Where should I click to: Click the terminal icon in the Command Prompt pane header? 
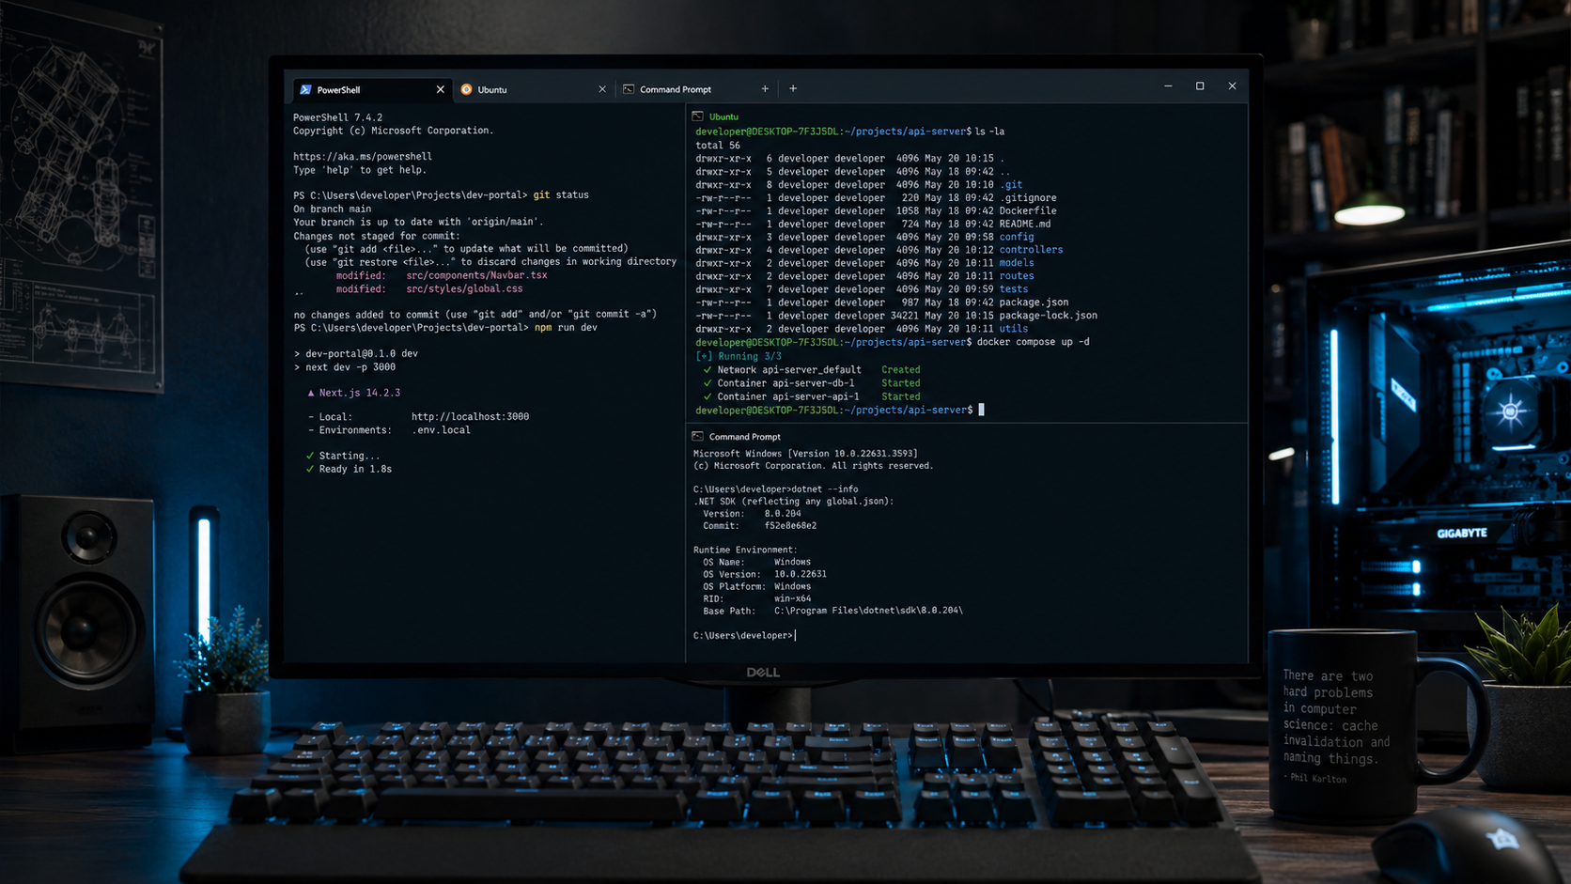pos(697,436)
